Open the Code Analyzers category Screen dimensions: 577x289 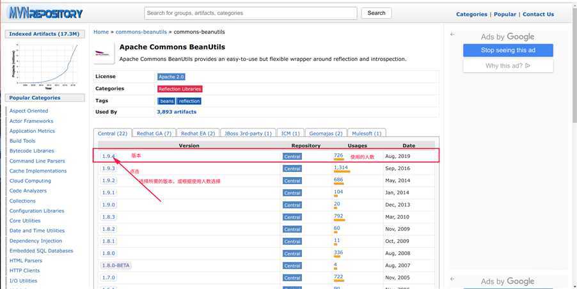coord(28,191)
